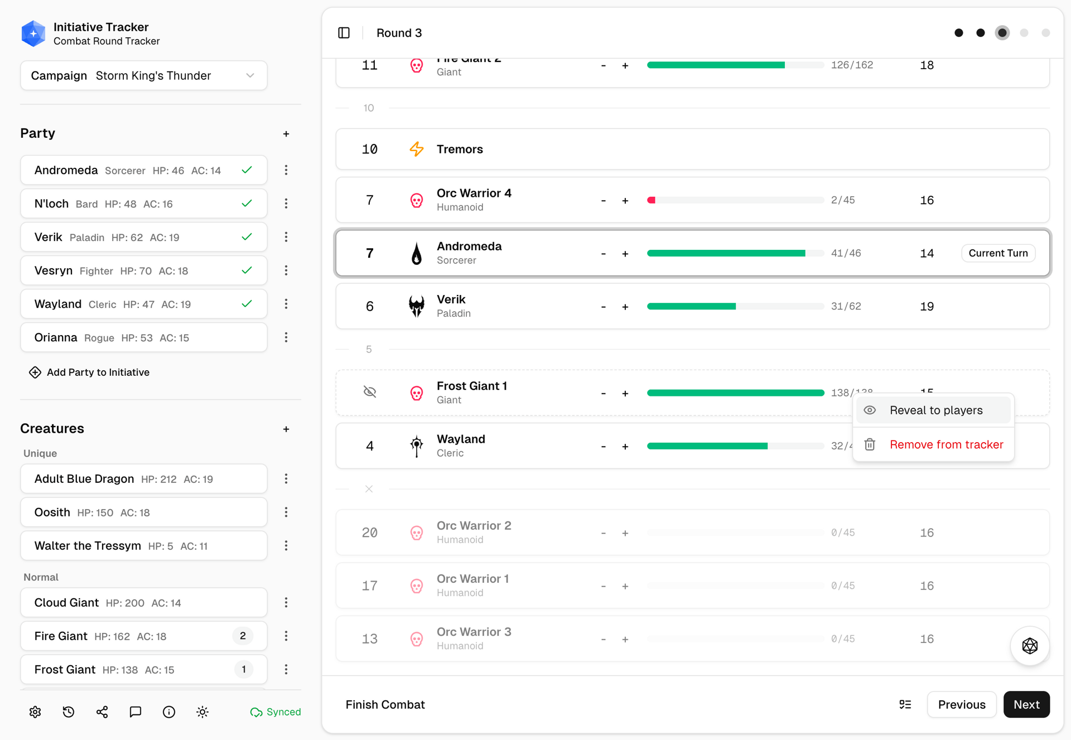Viewport: 1071px width, 740px height.
Task: Open options menu for Verik
Action: point(286,237)
